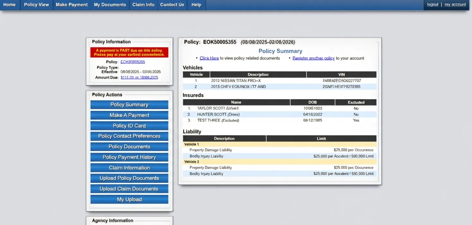Open Policy Contact Preferences

[x=129, y=136]
